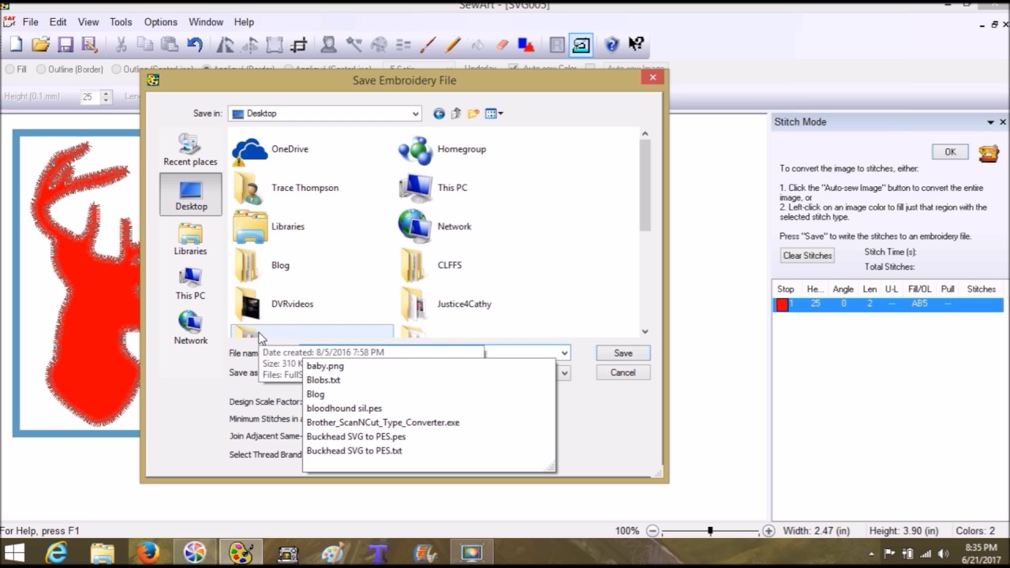Screen dimensions: 1010x568
Task: Click the Undo arrow toolbar icon
Action: click(194, 45)
